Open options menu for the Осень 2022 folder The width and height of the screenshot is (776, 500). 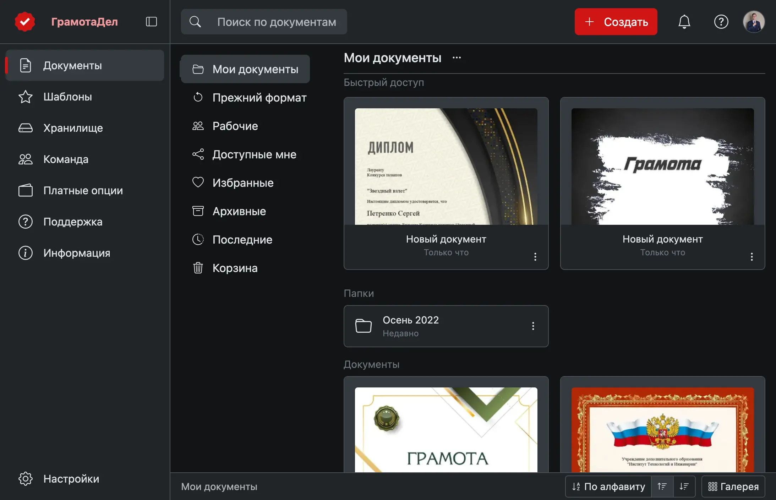click(x=533, y=326)
